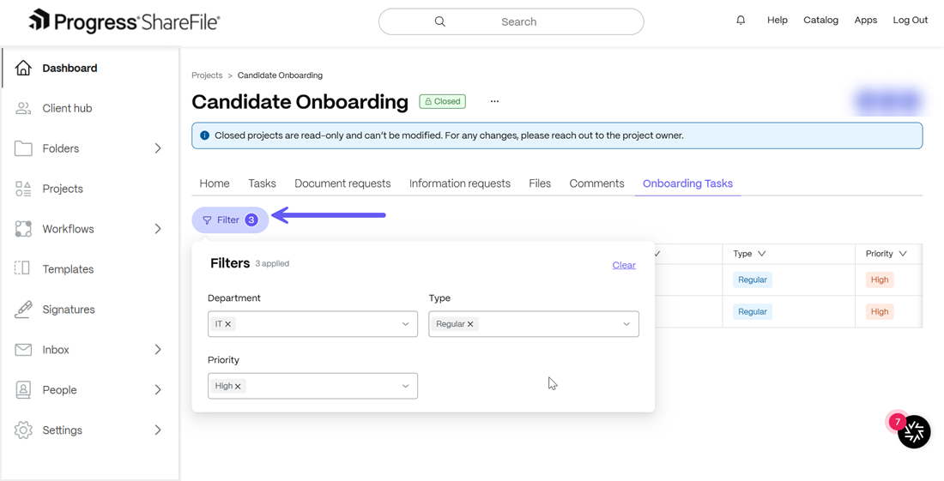Open the Priority filter dropdown arrow

[x=406, y=386]
